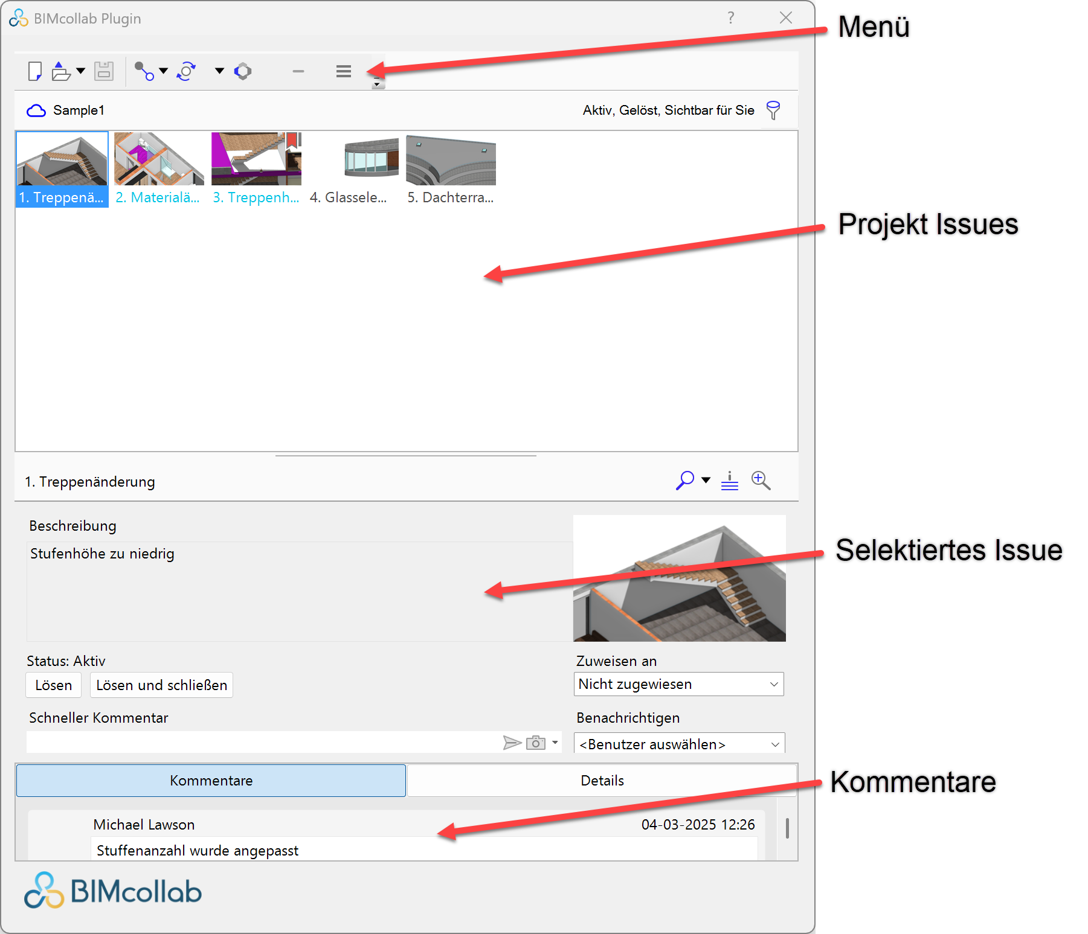Click the Lösen button

(53, 685)
